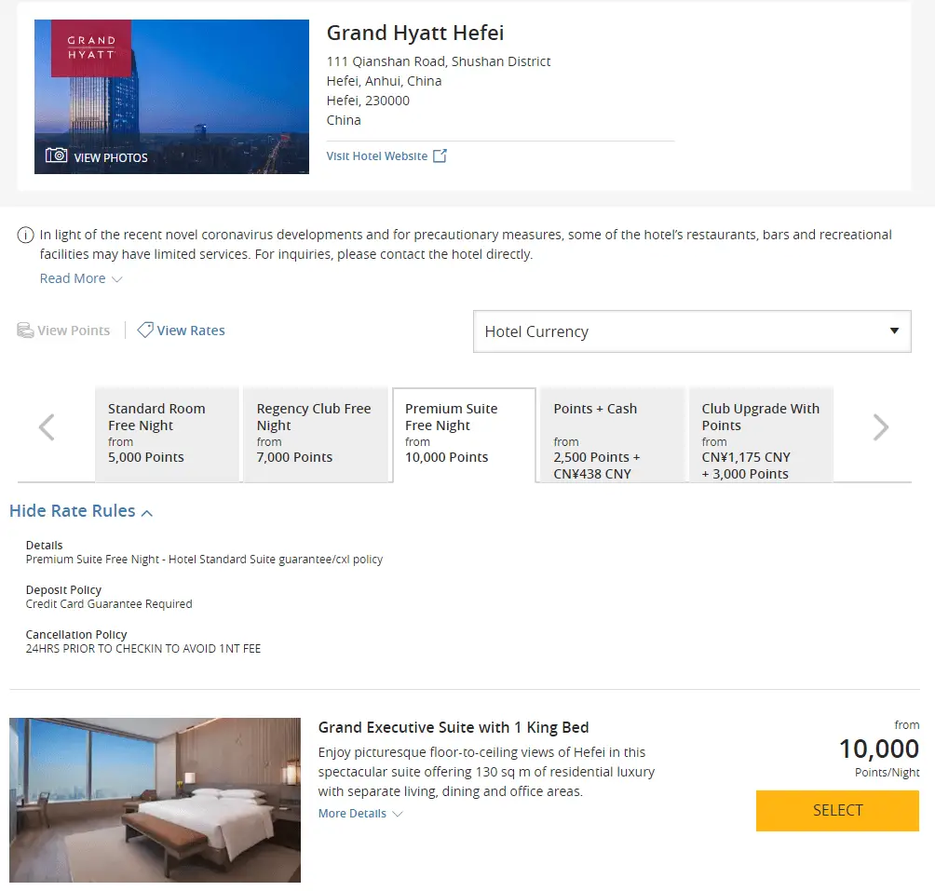Select the Standard Room Free Night tab
Viewport: 935px width, 891px height.
tap(167, 434)
